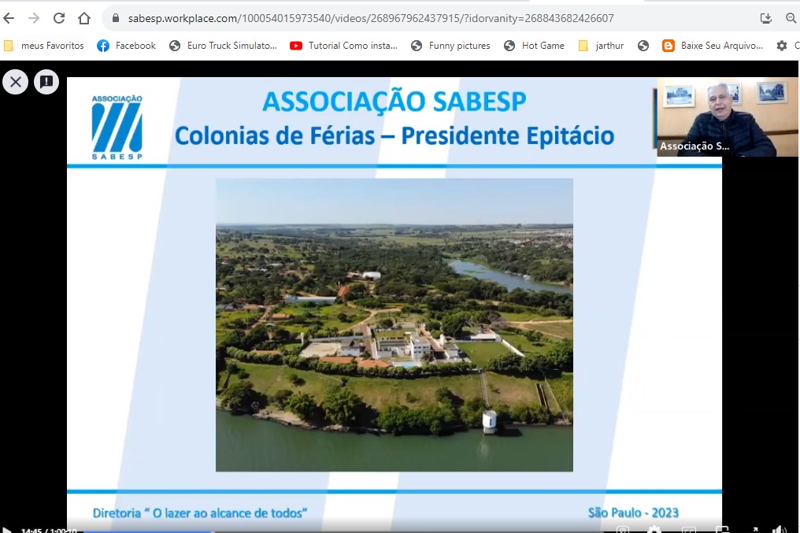This screenshot has height=533, width=800.
Task: Open the Facebook bookmark
Action: (x=126, y=46)
